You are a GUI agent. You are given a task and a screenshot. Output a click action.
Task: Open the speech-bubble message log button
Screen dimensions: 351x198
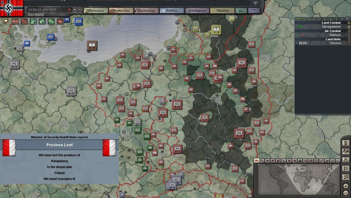point(6,21)
